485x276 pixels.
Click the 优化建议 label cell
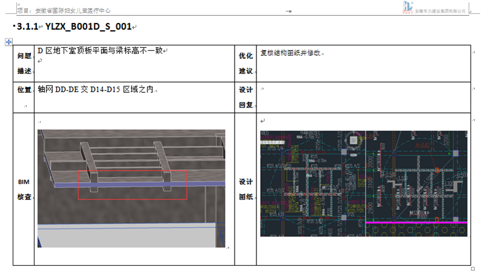tap(246, 63)
